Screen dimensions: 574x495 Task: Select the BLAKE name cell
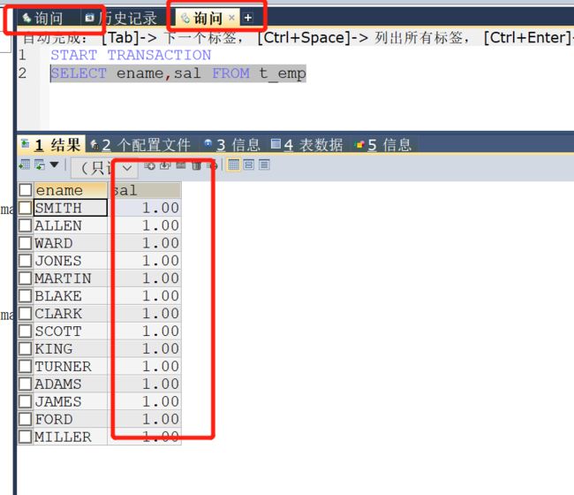(x=71, y=296)
